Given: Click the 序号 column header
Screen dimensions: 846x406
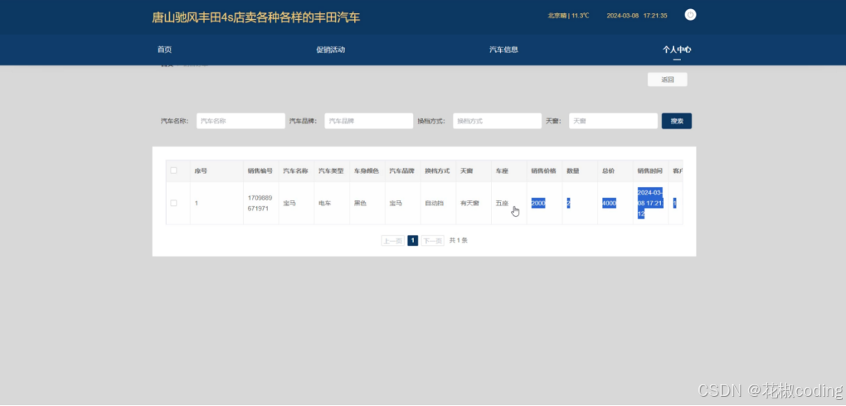Looking at the screenshot, I should click(x=200, y=171).
